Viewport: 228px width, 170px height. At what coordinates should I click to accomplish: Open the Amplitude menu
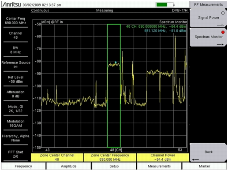coord(69,166)
